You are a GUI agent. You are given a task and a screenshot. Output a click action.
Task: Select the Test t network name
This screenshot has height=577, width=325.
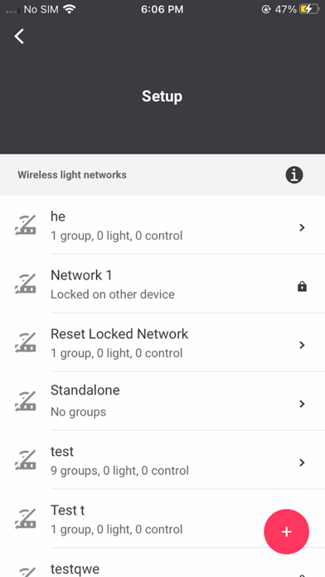(67, 511)
